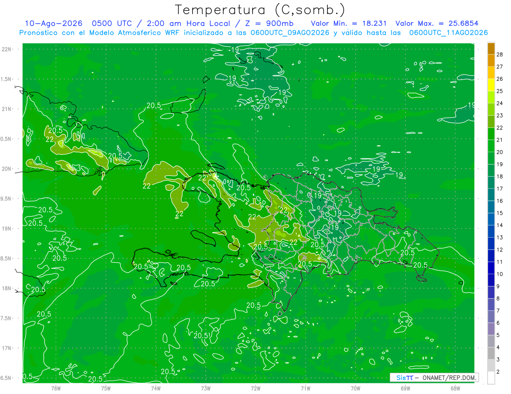Select the '0600UTC_11AGO2026' valid-until timestamp

[448, 33]
